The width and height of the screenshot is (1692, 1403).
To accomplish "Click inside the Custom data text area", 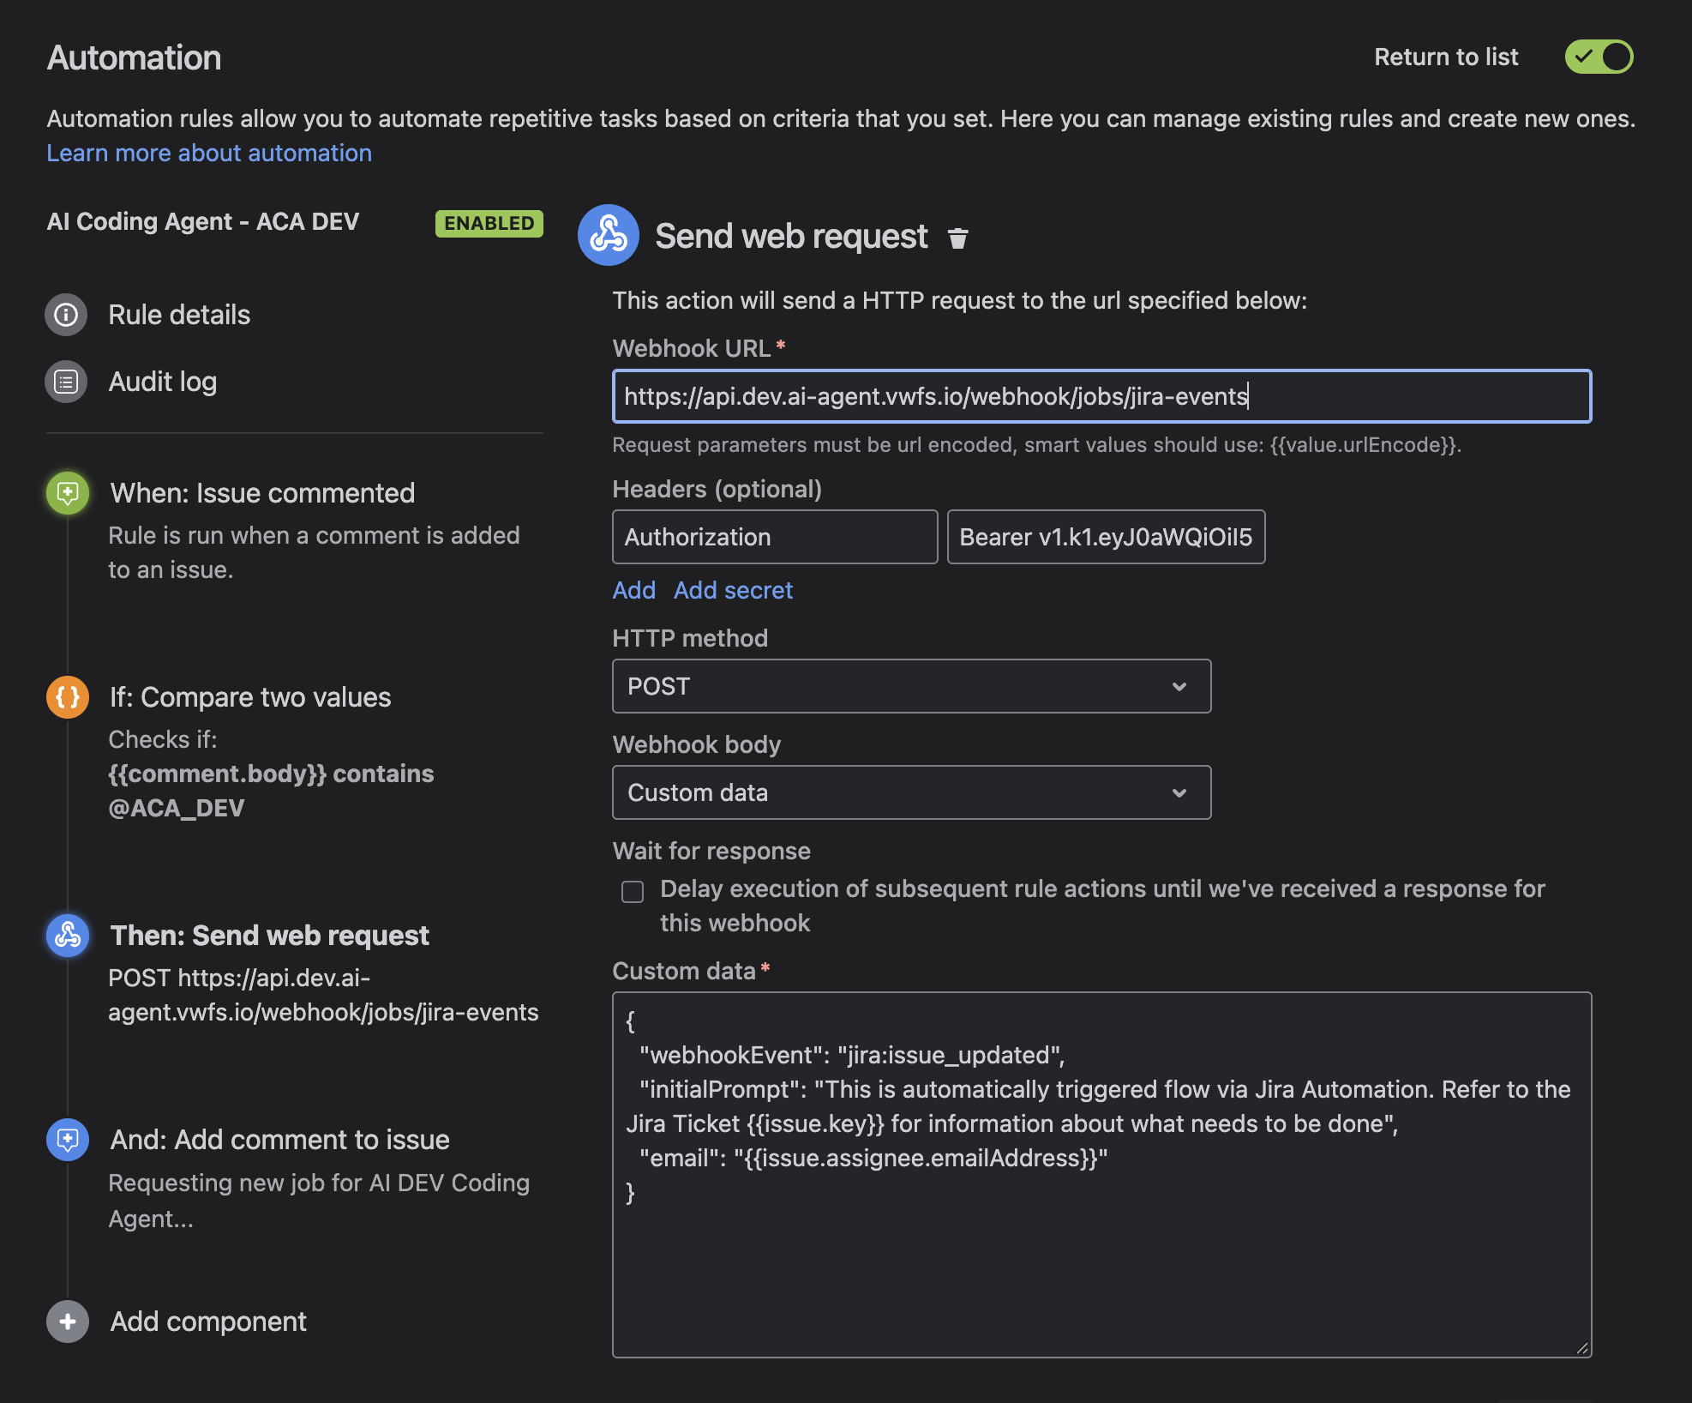I will click(x=1102, y=1175).
